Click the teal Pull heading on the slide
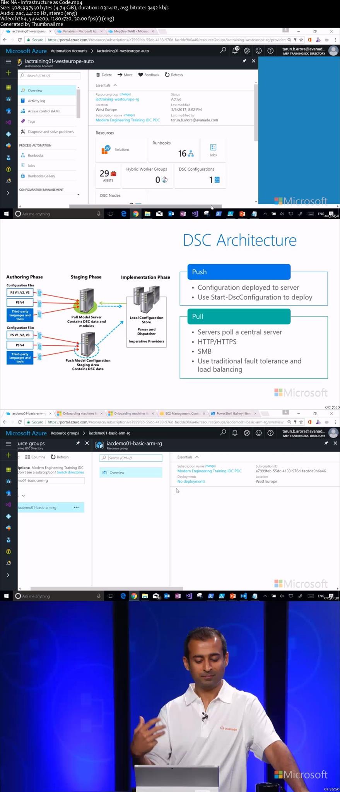This screenshot has height=792, width=340. point(239,316)
